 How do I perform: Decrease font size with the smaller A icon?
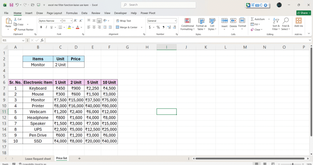81,21
